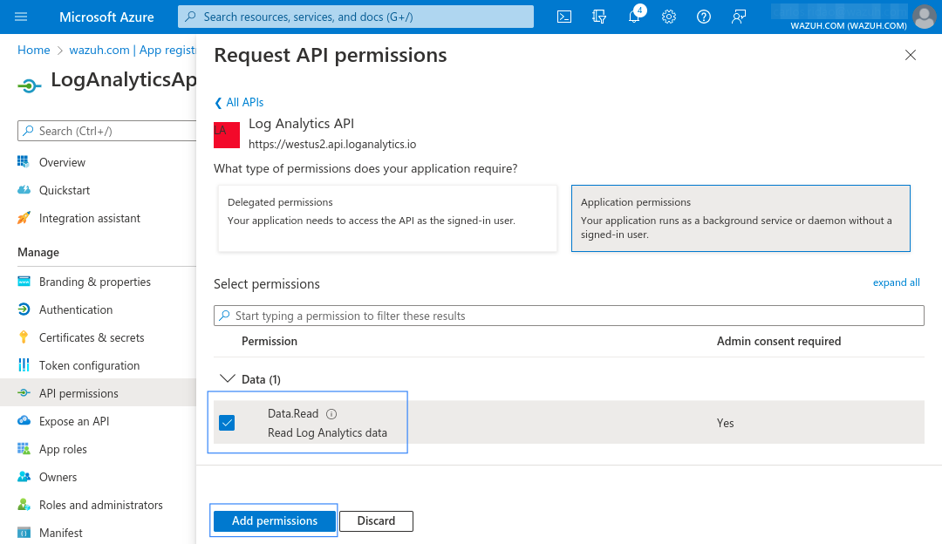Click the Integration assistant rocket icon
Screen dimensions: 942x544
pos(24,218)
